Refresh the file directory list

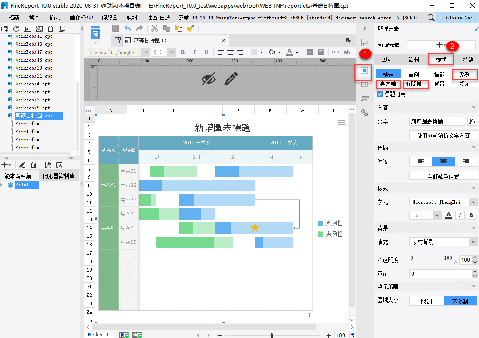click(x=16, y=29)
